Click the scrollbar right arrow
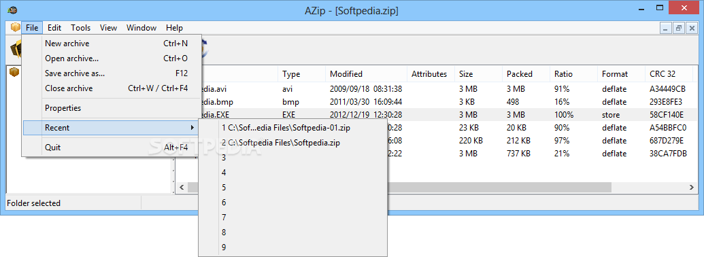Viewport: 704px width, 257px height. coord(692,187)
